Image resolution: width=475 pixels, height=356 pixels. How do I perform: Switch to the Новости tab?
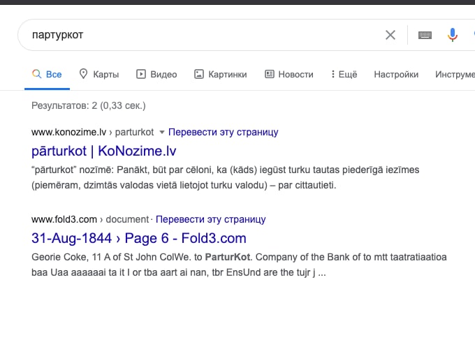[295, 74]
